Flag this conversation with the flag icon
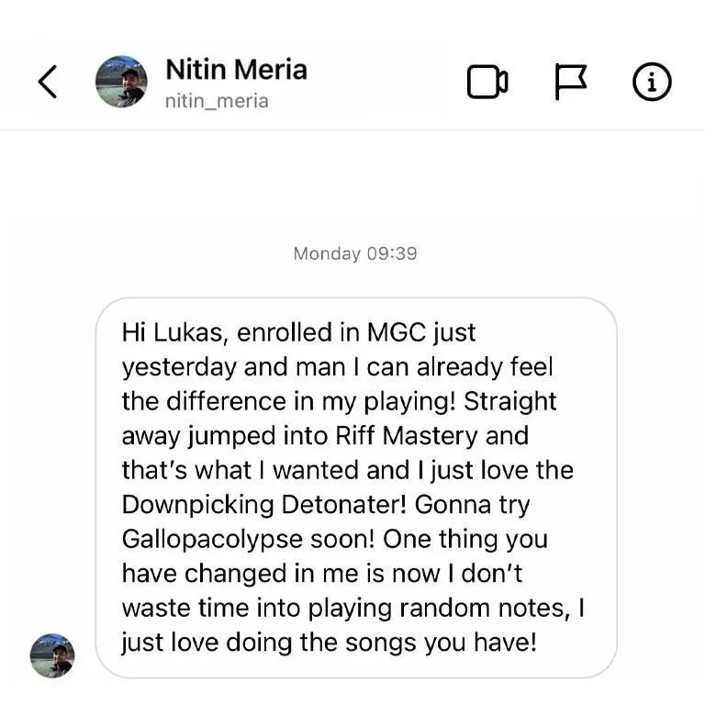Image resolution: width=705 pixels, height=705 pixels. click(571, 82)
